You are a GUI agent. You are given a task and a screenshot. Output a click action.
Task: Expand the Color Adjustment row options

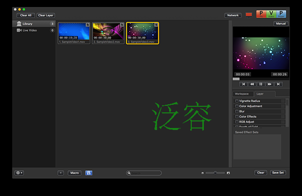[283, 106]
